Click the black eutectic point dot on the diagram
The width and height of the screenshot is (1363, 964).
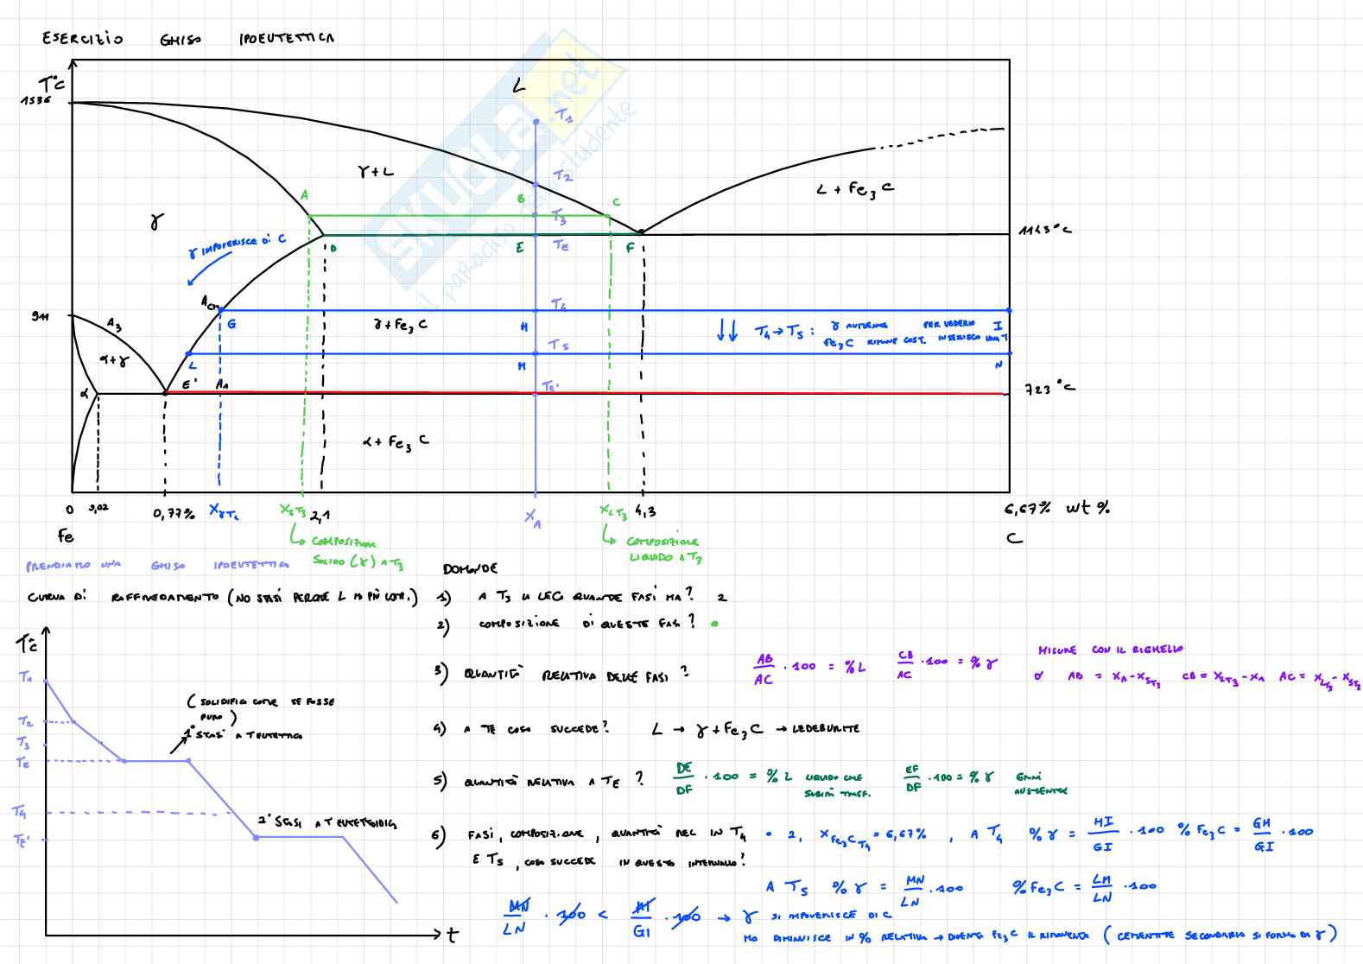[640, 231]
